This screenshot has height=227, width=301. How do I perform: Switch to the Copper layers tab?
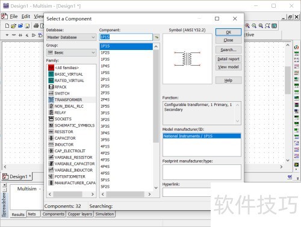point(80,214)
